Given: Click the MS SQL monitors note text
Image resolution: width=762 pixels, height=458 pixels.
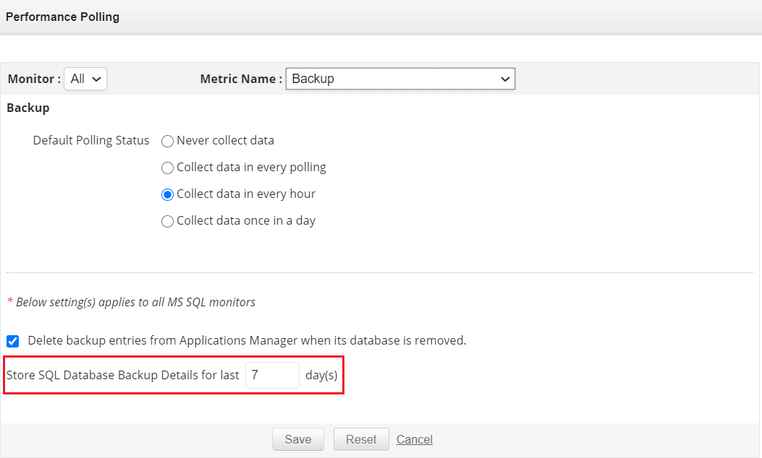Looking at the screenshot, I should (135, 302).
